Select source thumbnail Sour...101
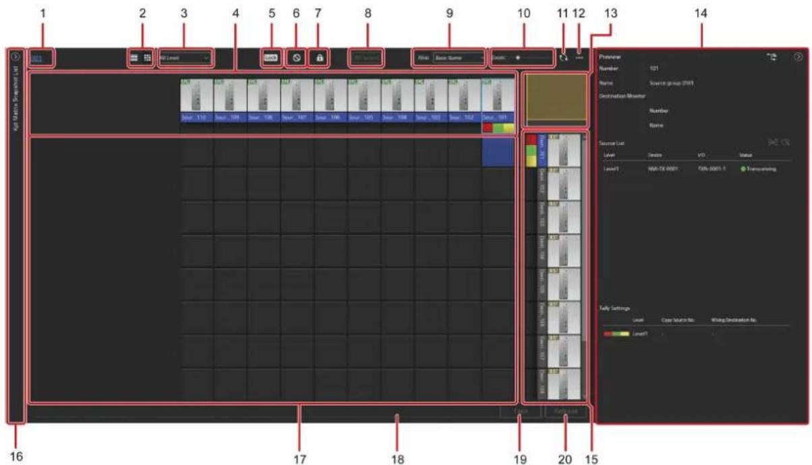Image resolution: width=812 pixels, height=465 pixels. tap(498, 100)
